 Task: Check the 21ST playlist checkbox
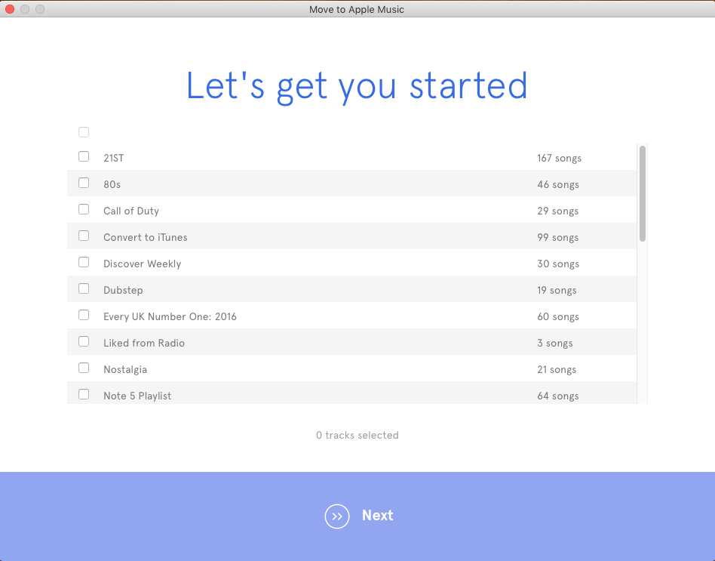[84, 156]
